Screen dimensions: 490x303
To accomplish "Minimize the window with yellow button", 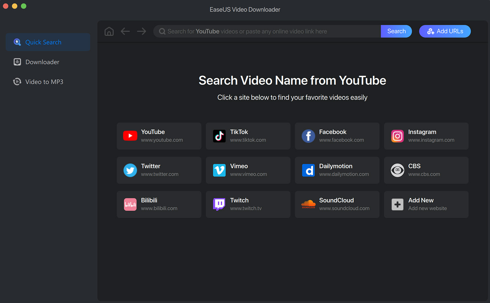I will pos(15,6).
